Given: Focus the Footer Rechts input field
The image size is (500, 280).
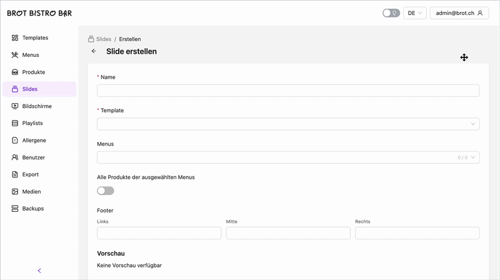Looking at the screenshot, I should click(x=417, y=233).
